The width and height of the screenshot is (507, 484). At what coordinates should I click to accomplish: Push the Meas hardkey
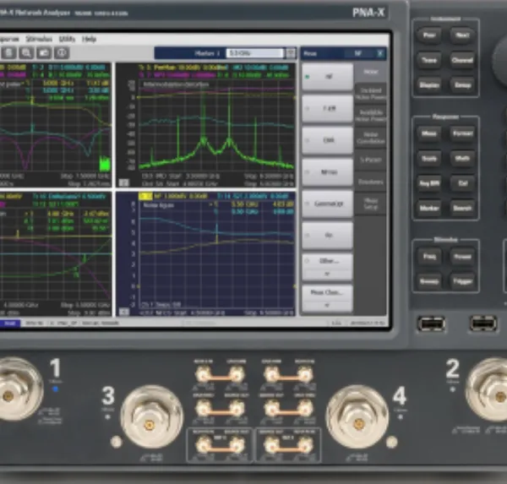point(428,133)
